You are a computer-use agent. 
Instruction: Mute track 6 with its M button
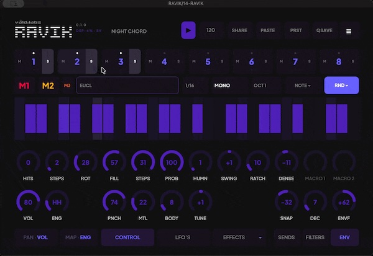(x=237, y=61)
